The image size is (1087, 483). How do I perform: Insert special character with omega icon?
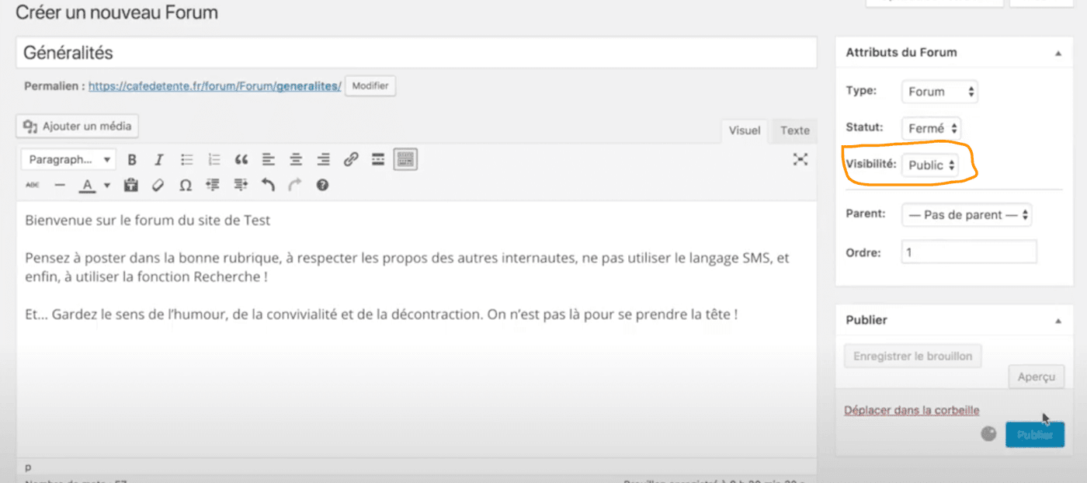click(x=185, y=186)
